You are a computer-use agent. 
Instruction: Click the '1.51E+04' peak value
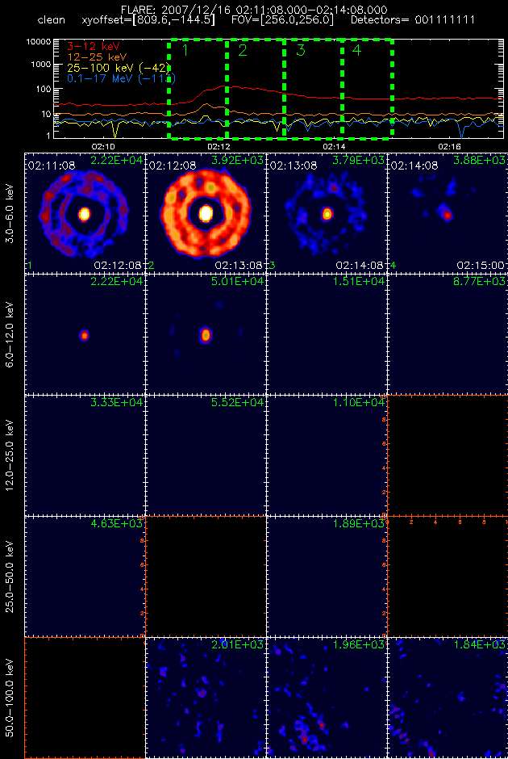coord(359,281)
